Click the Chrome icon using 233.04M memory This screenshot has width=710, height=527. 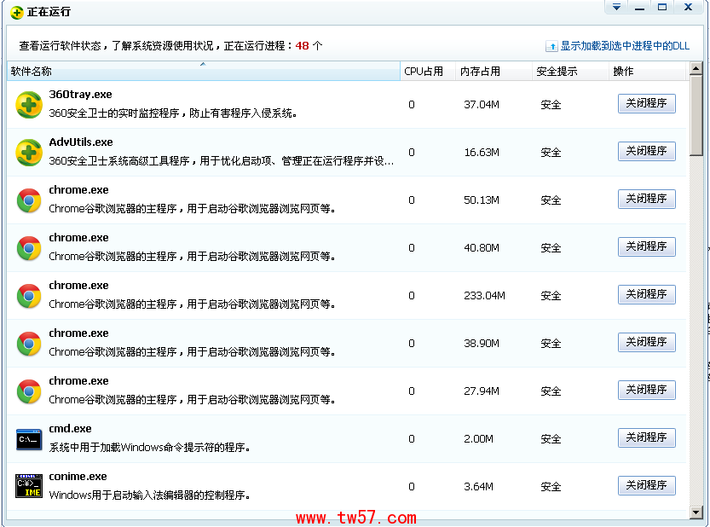pyautogui.click(x=29, y=296)
